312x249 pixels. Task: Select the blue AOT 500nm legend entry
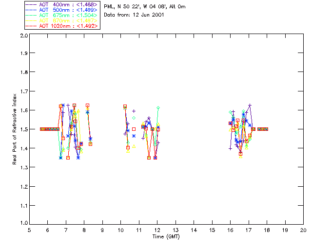pos(62,10)
